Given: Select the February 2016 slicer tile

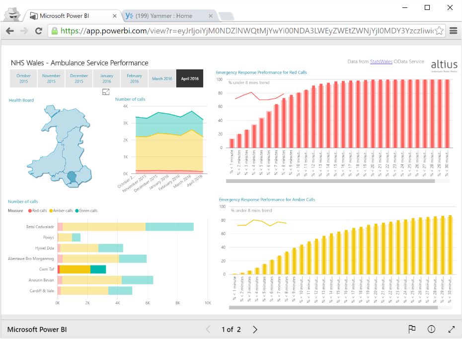Looking at the screenshot, I should click(x=134, y=79).
